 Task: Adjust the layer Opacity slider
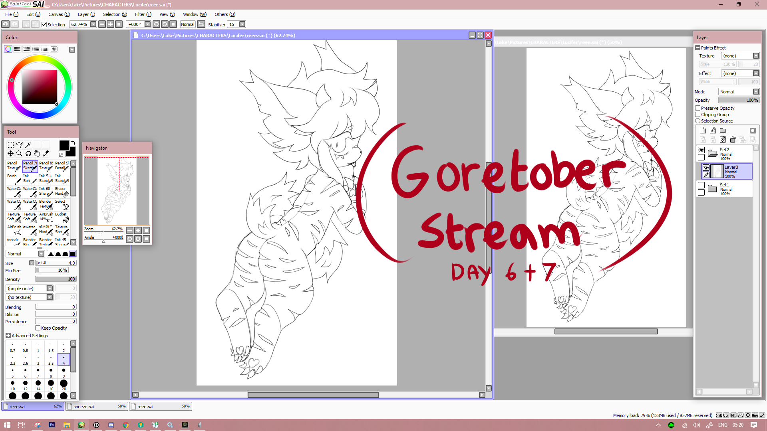click(739, 100)
